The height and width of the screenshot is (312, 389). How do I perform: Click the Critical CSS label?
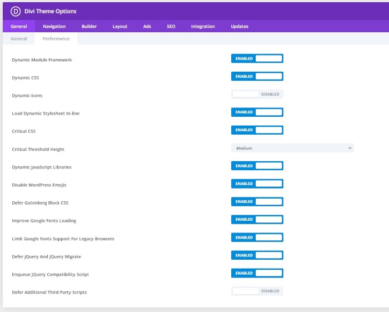[23, 131]
